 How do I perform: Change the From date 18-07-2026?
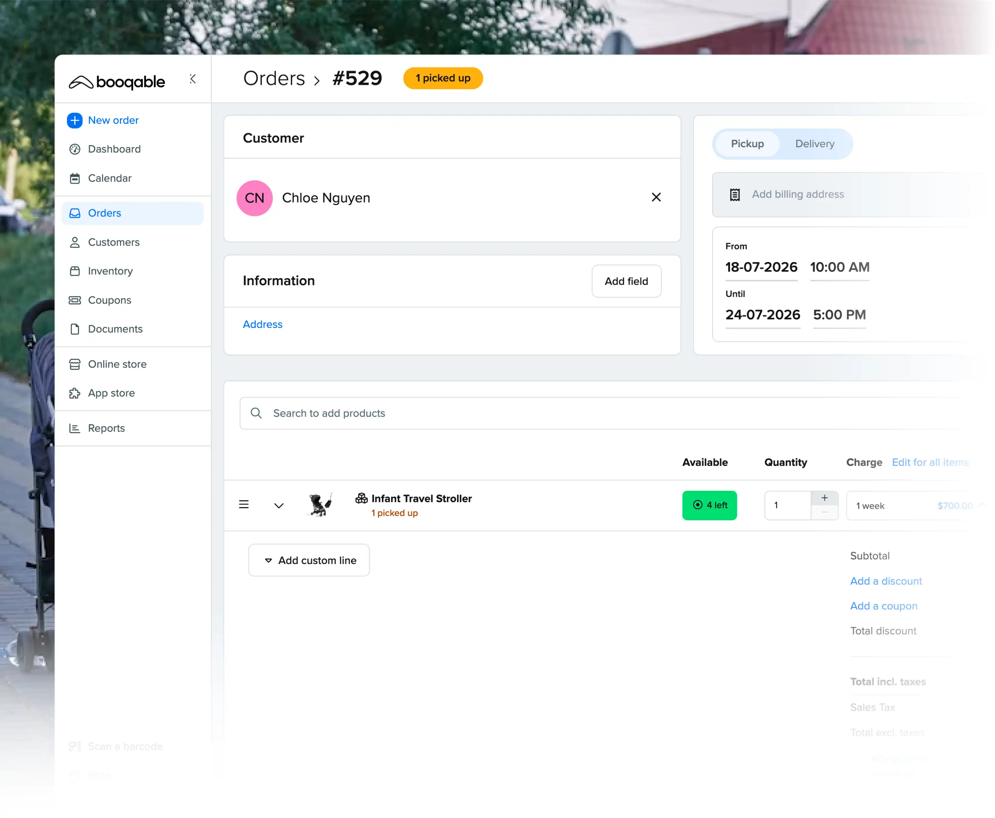point(761,268)
